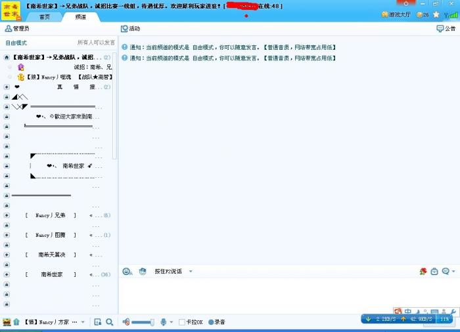Start recording with the 录音 button

click(216, 322)
